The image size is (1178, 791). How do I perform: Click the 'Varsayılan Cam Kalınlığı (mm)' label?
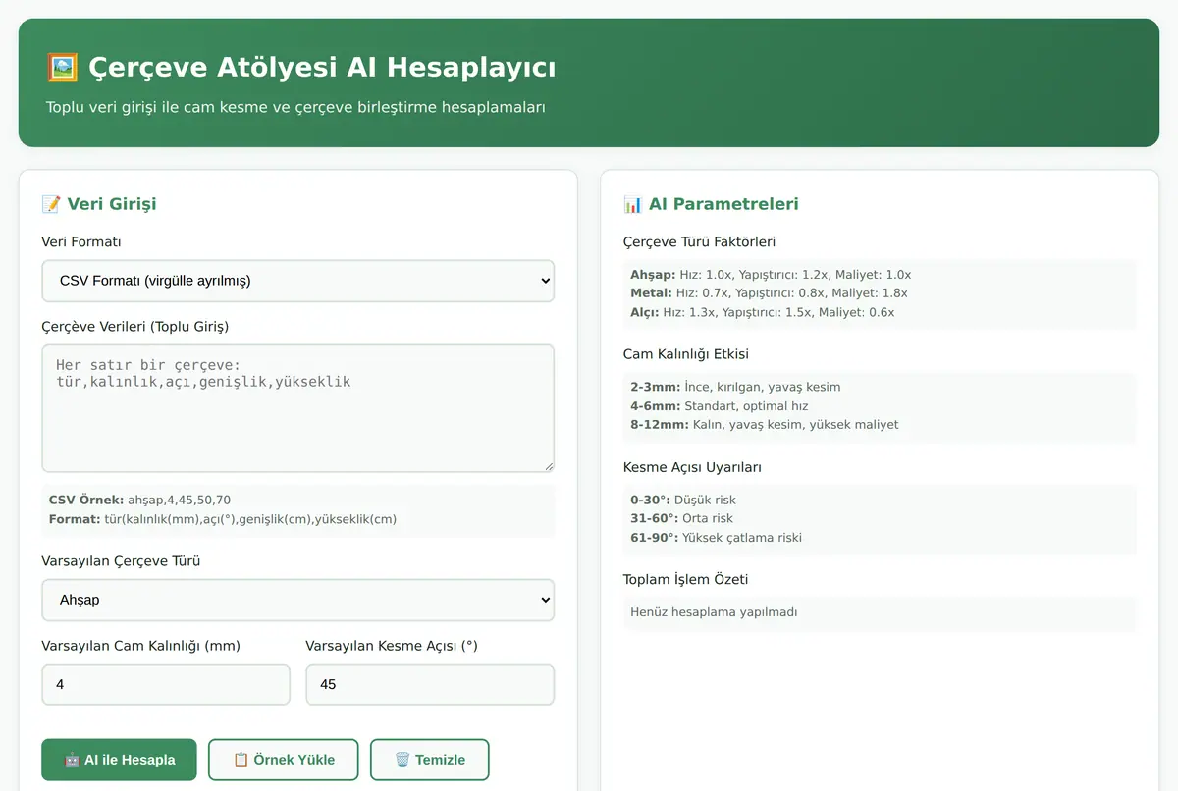click(140, 646)
